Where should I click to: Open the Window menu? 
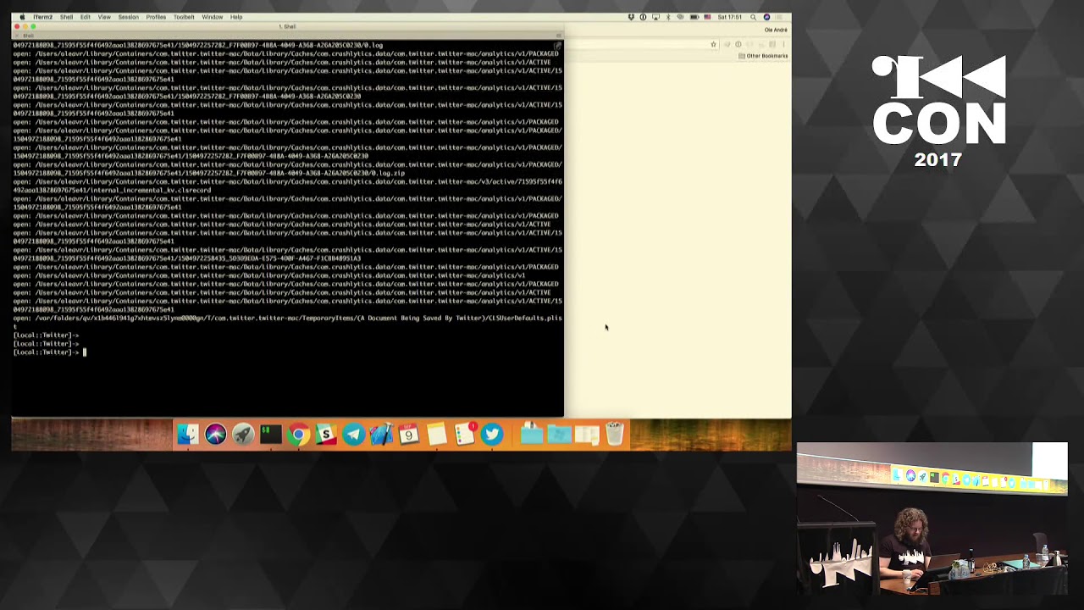[213, 17]
